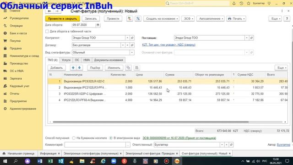Copy the selected row via the copy icon
The width and height of the screenshot is (293, 165).
[128, 68]
